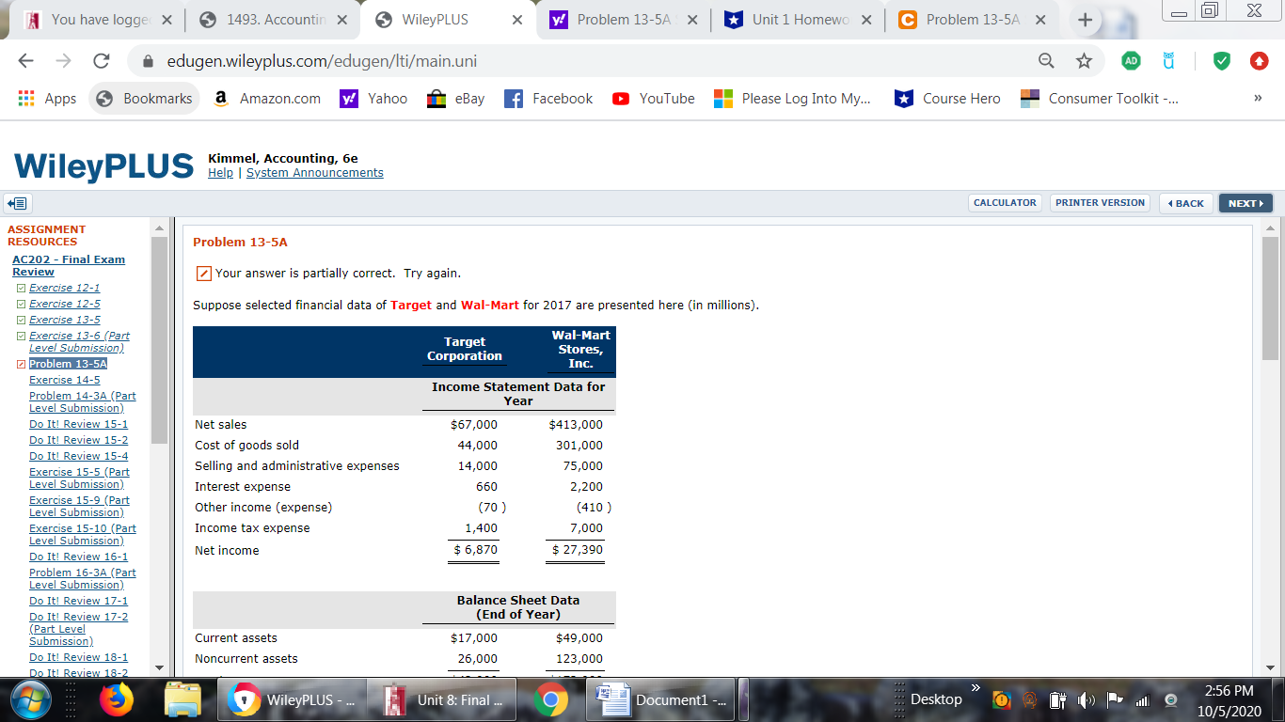Open Exercise 14-5 in sidebar
Screen dimensions: 1285x722
point(64,380)
